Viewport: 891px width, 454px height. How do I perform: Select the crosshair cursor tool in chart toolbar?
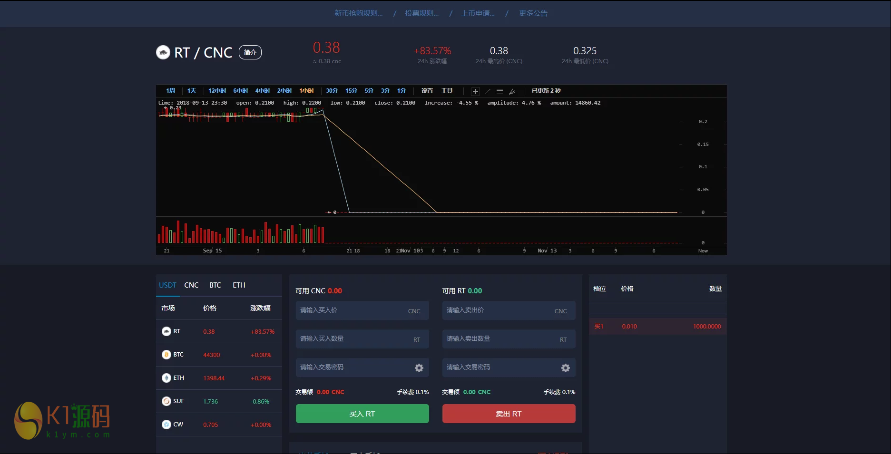coord(475,91)
